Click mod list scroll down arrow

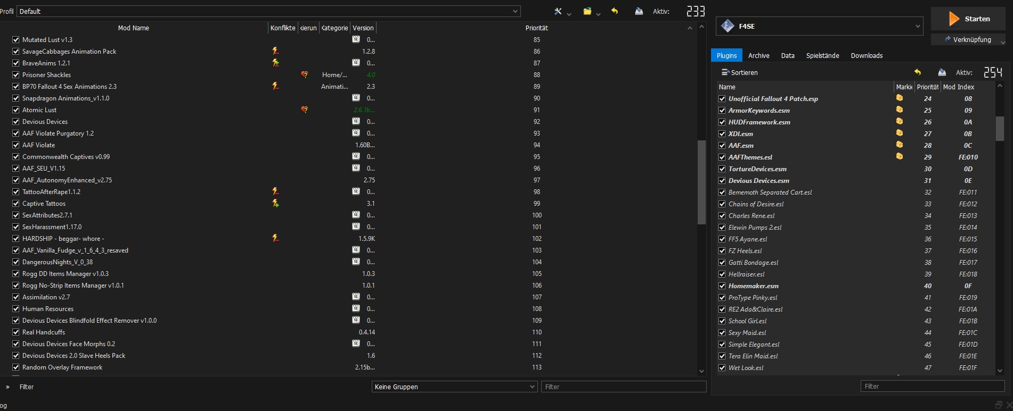pyautogui.click(x=701, y=371)
